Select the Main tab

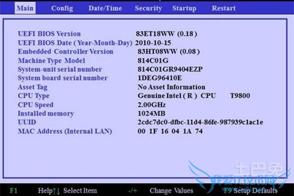[x=25, y=8]
